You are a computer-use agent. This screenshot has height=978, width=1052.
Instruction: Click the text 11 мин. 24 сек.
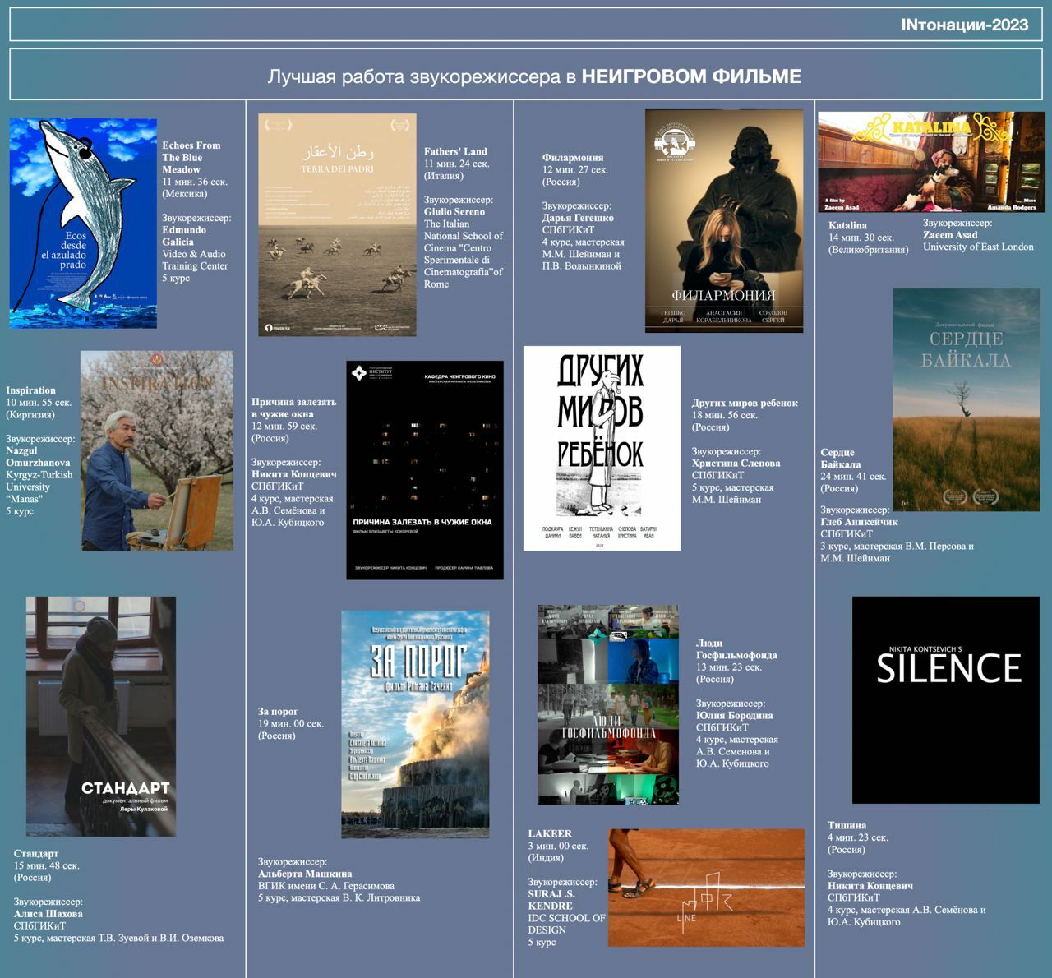457,164
